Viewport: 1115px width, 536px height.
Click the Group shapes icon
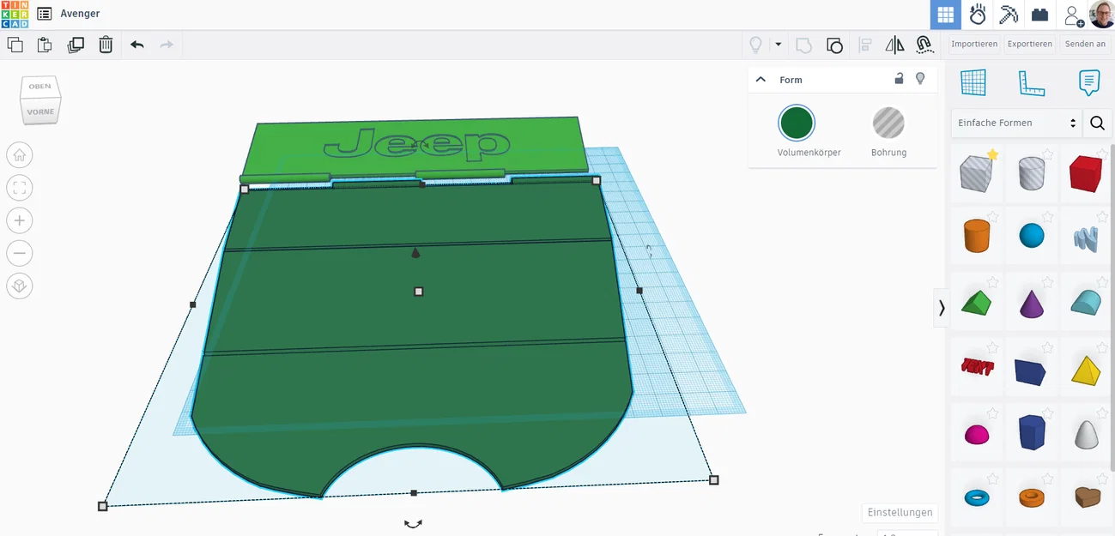pos(804,45)
